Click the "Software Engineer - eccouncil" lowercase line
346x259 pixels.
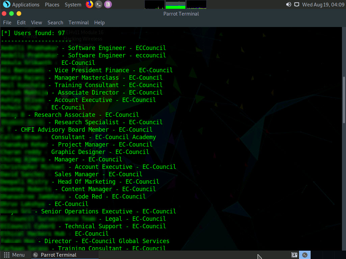pos(83,55)
